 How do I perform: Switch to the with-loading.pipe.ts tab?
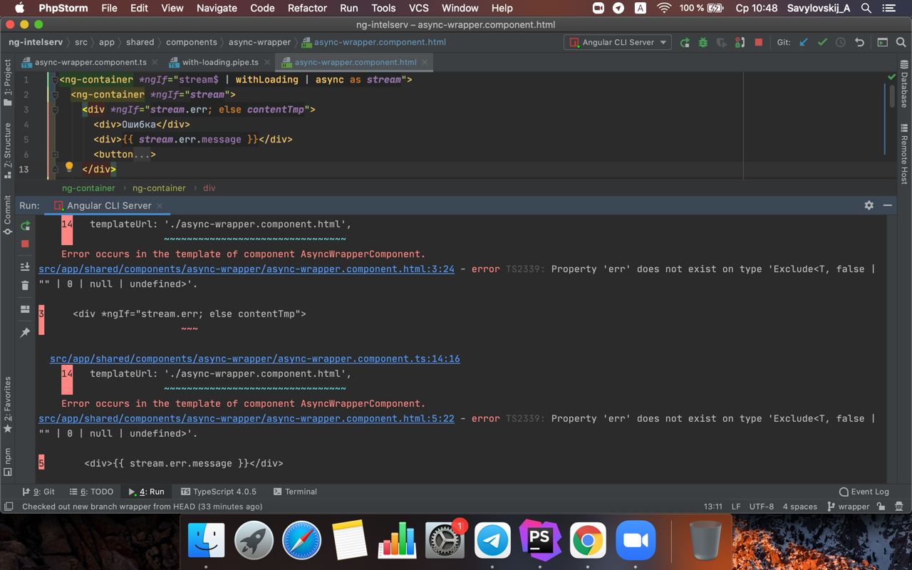[220, 62]
